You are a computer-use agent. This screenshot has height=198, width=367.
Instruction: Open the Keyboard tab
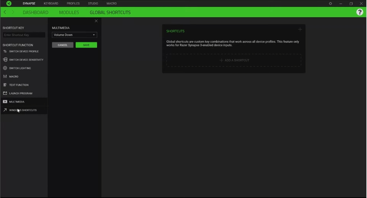51,4
